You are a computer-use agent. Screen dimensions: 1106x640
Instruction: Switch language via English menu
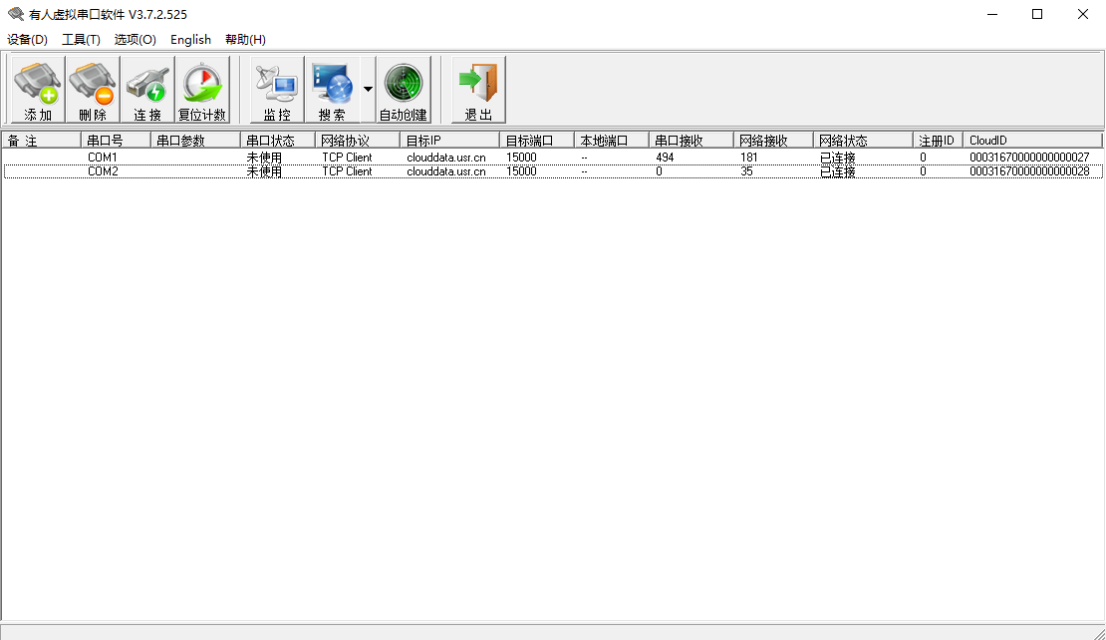tap(190, 40)
